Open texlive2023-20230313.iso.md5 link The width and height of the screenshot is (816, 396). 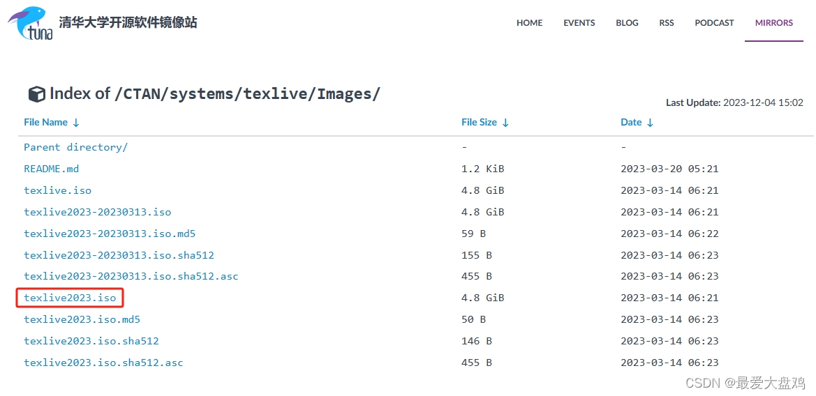click(110, 234)
